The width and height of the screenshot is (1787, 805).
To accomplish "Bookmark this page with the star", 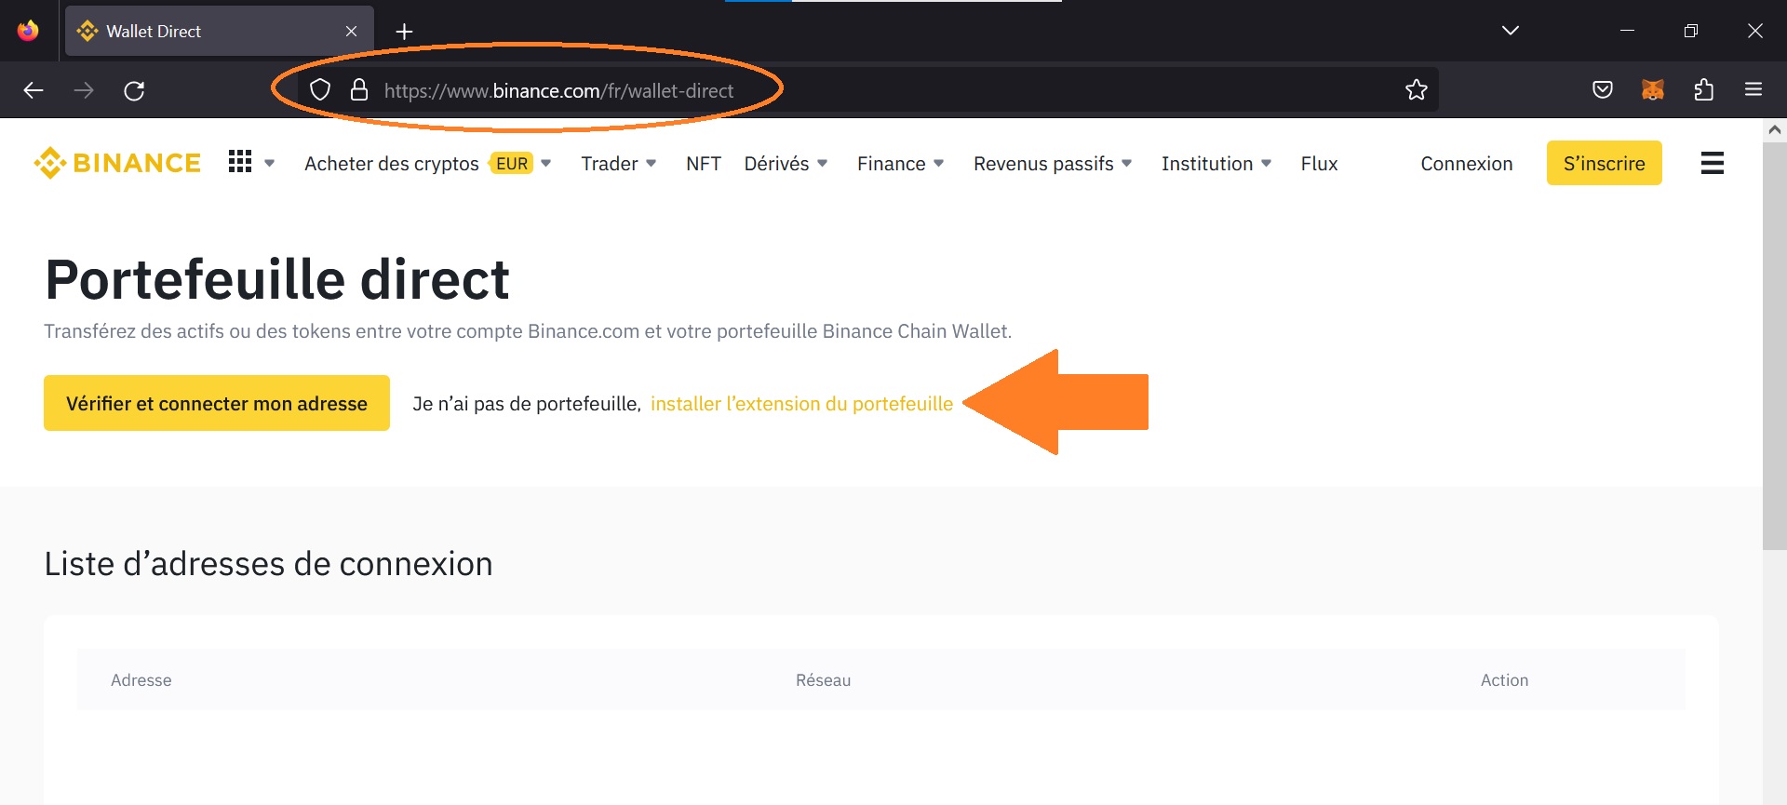I will click(1417, 90).
